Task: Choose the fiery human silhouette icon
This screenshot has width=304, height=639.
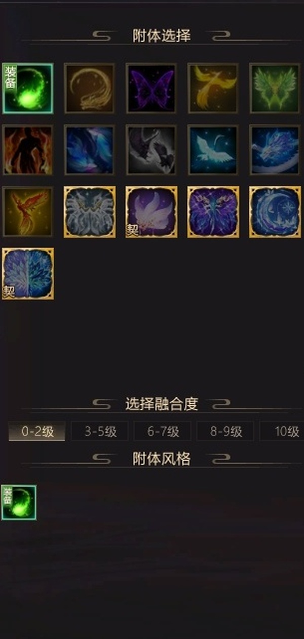Action: click(27, 150)
